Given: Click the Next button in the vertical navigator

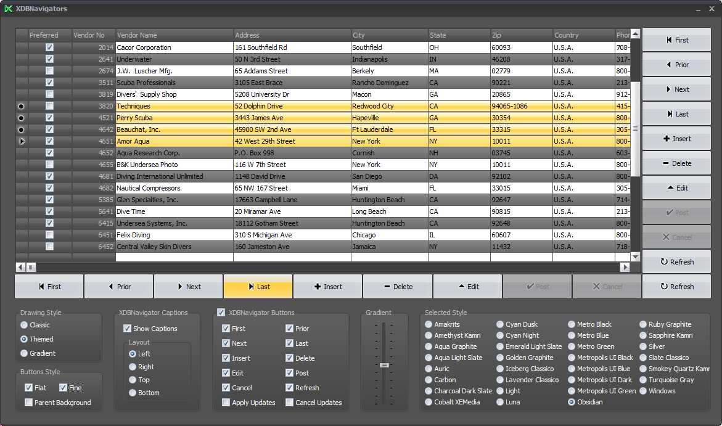Looking at the screenshot, I should click(x=676, y=89).
